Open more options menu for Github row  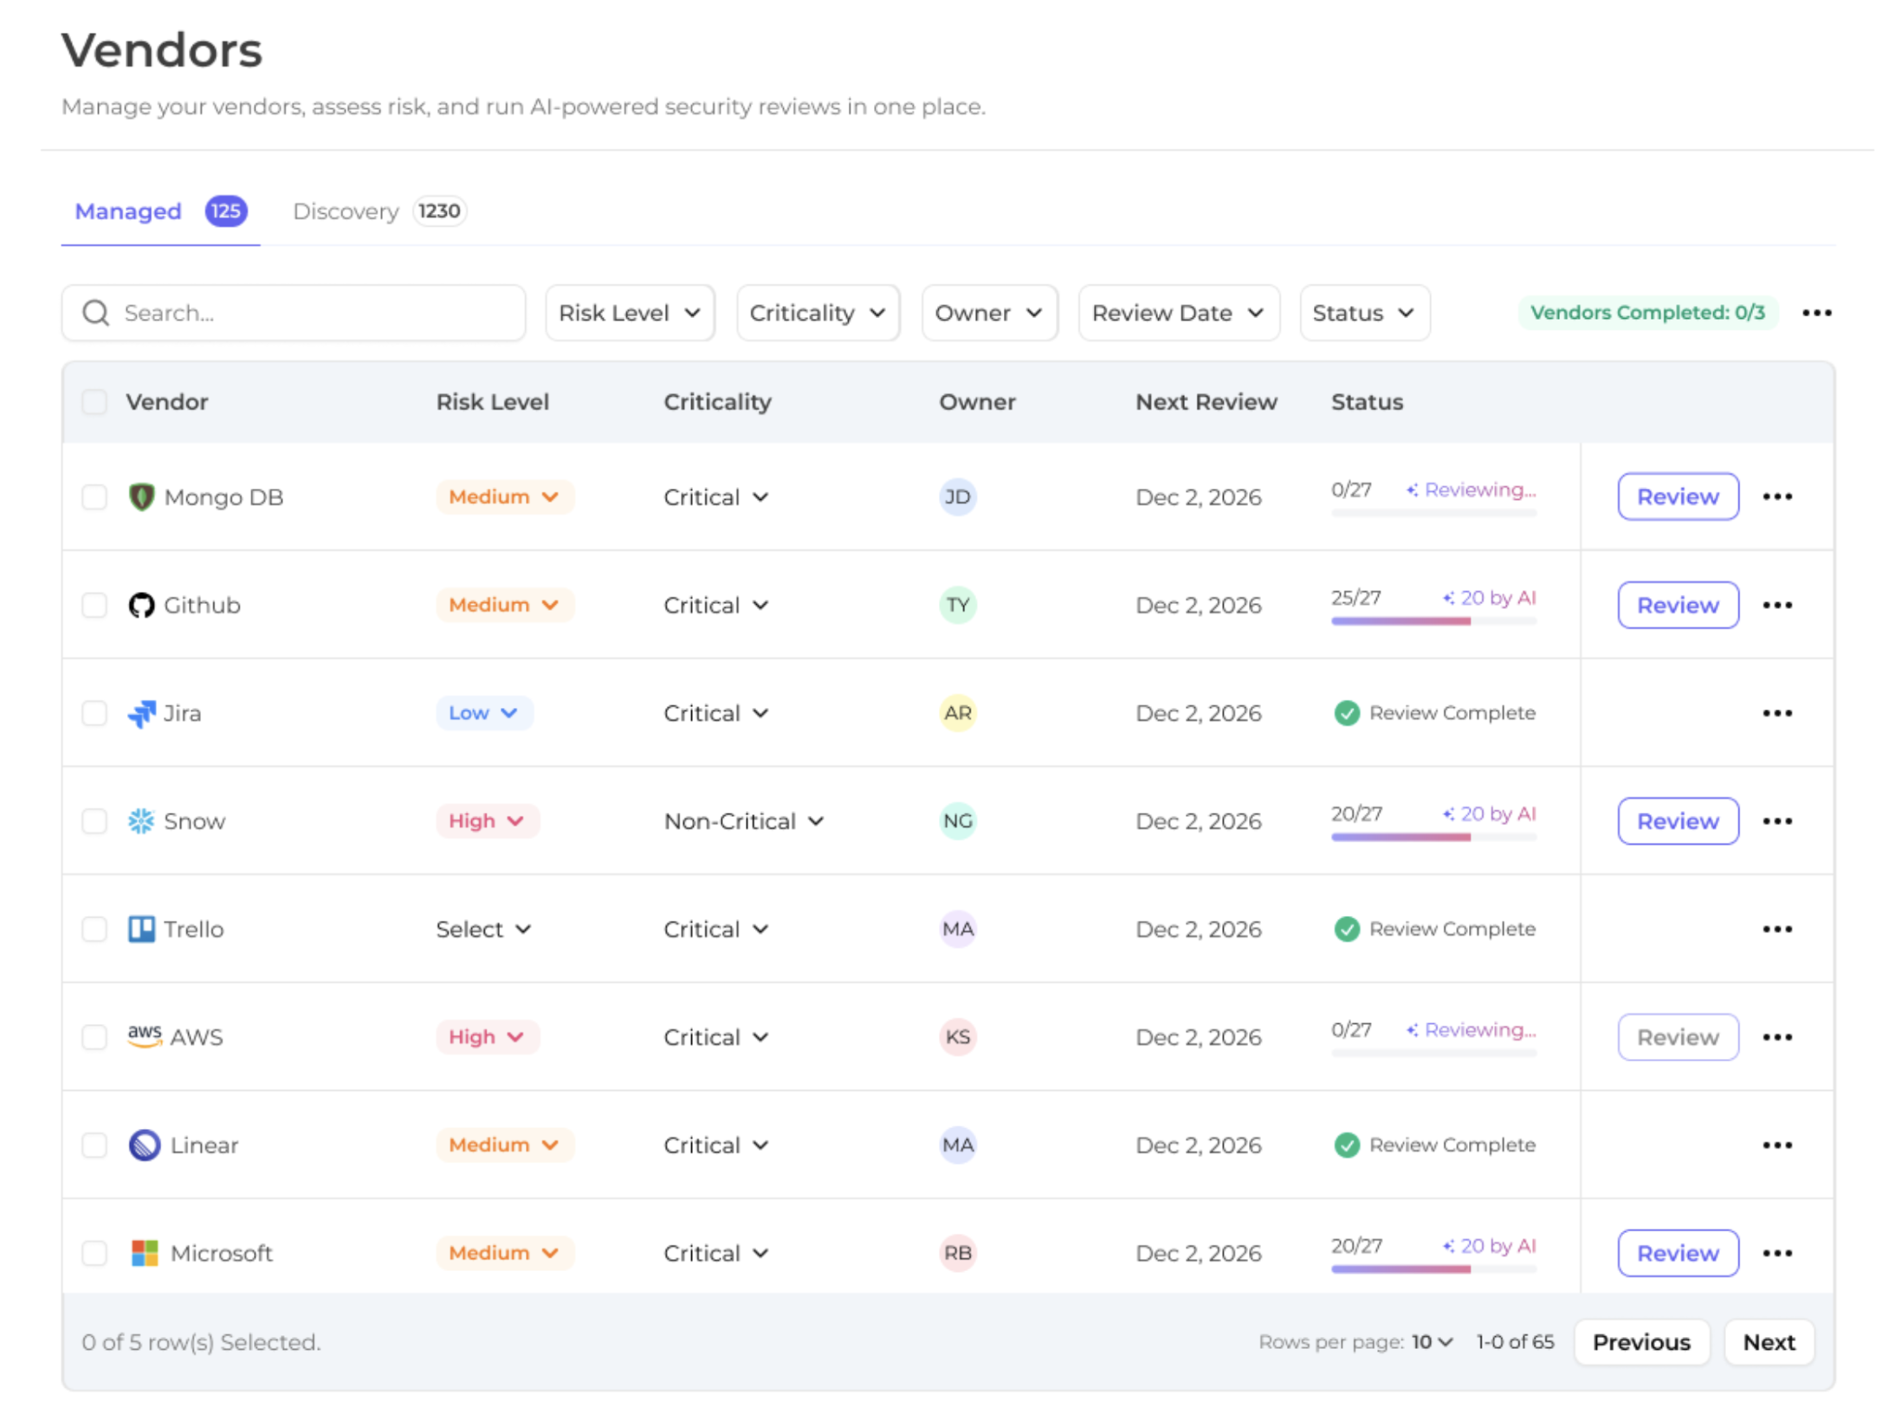tap(1777, 605)
